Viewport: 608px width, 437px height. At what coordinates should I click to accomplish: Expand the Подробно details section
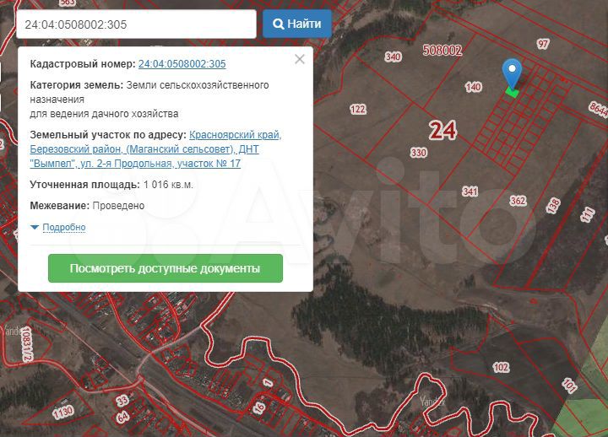point(64,227)
